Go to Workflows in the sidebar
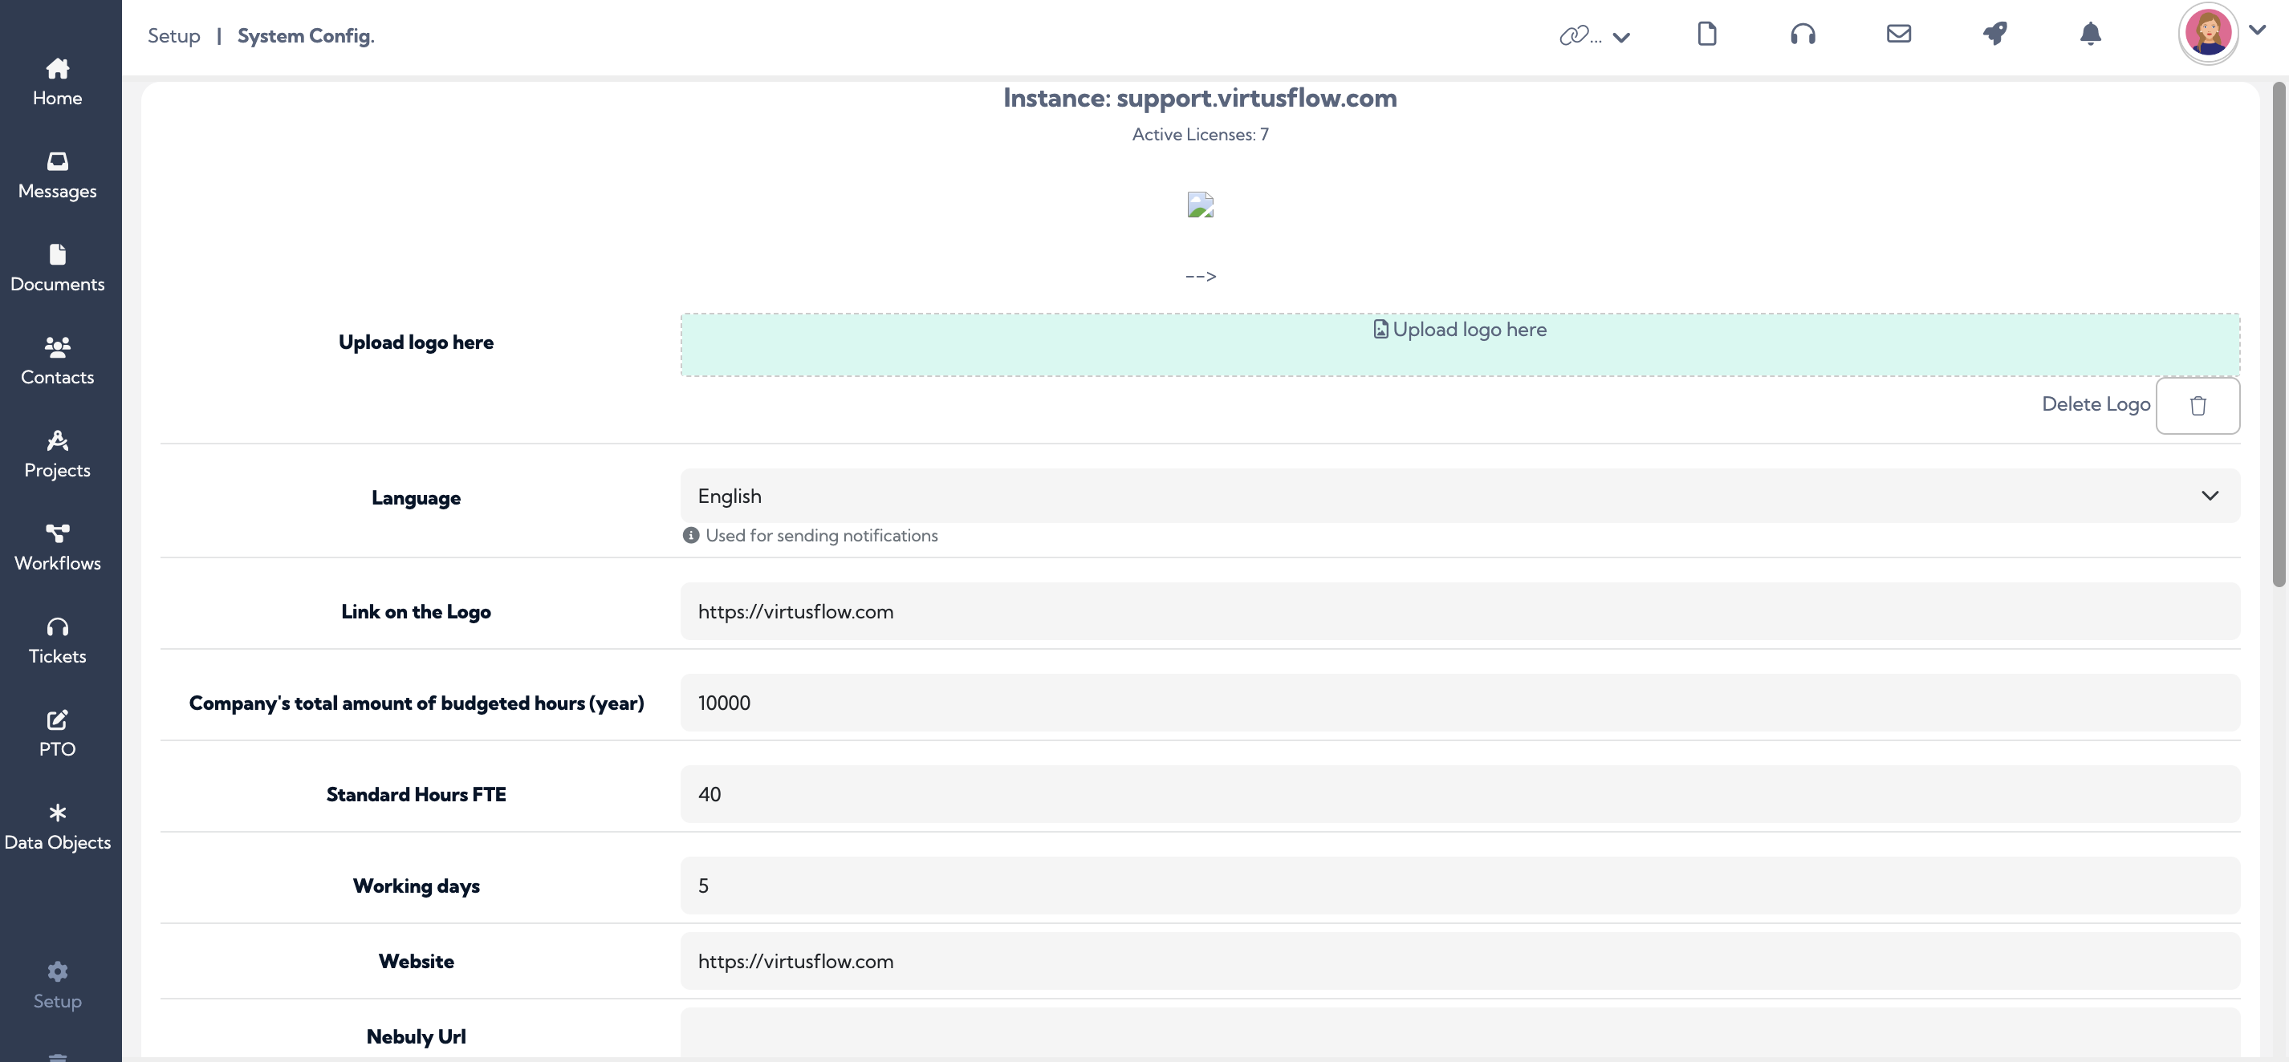The image size is (2289, 1062). click(58, 548)
